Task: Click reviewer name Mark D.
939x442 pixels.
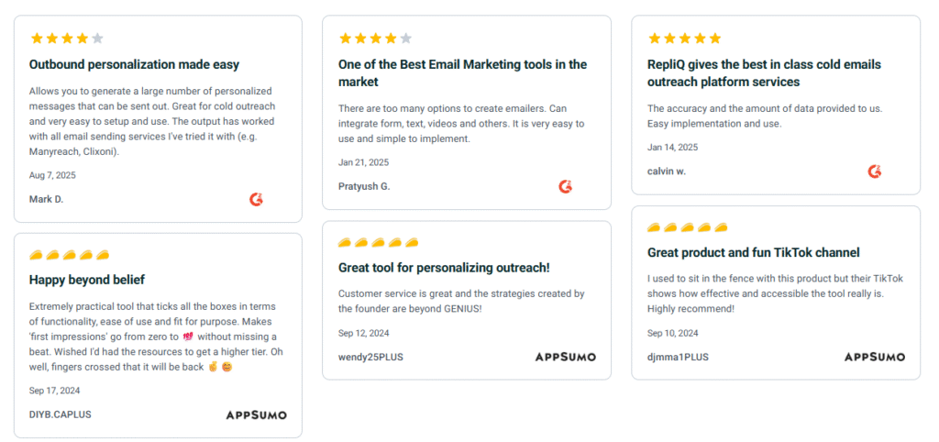Action: tap(47, 199)
